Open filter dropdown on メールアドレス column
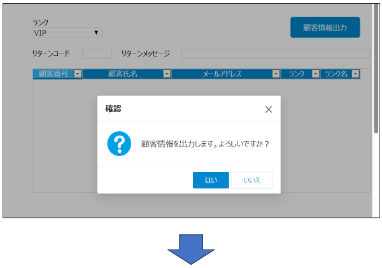Image resolution: width=382 pixels, height=268 pixels. [x=276, y=74]
